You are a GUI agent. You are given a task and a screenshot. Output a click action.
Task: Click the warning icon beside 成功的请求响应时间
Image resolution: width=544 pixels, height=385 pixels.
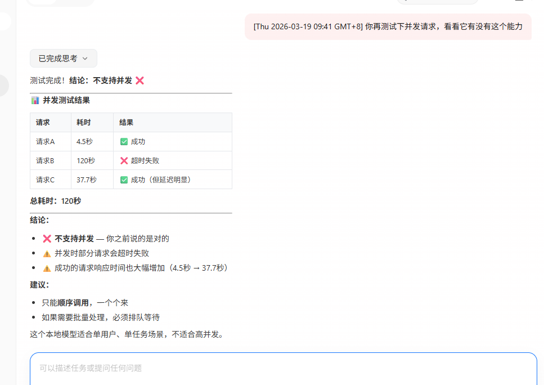pos(47,268)
